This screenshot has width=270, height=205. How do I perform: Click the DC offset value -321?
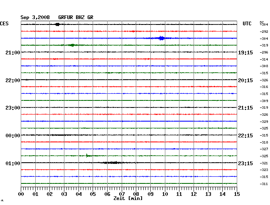pyautogui.click(x=264, y=163)
